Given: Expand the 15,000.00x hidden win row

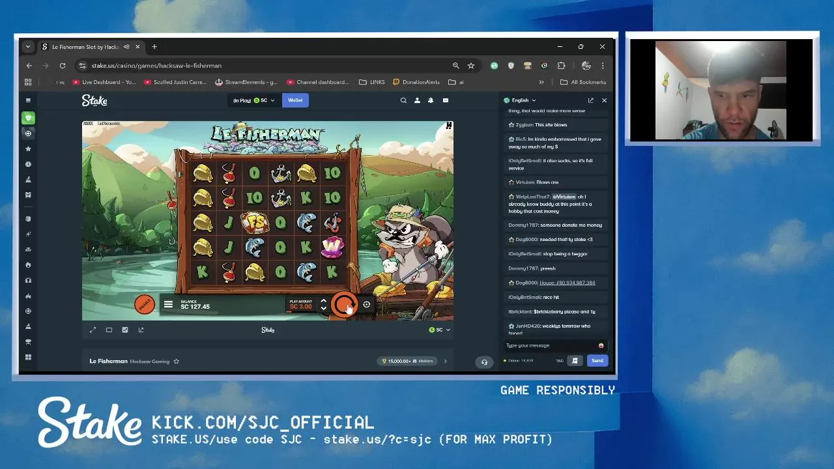Looking at the screenshot, I should click(x=445, y=361).
